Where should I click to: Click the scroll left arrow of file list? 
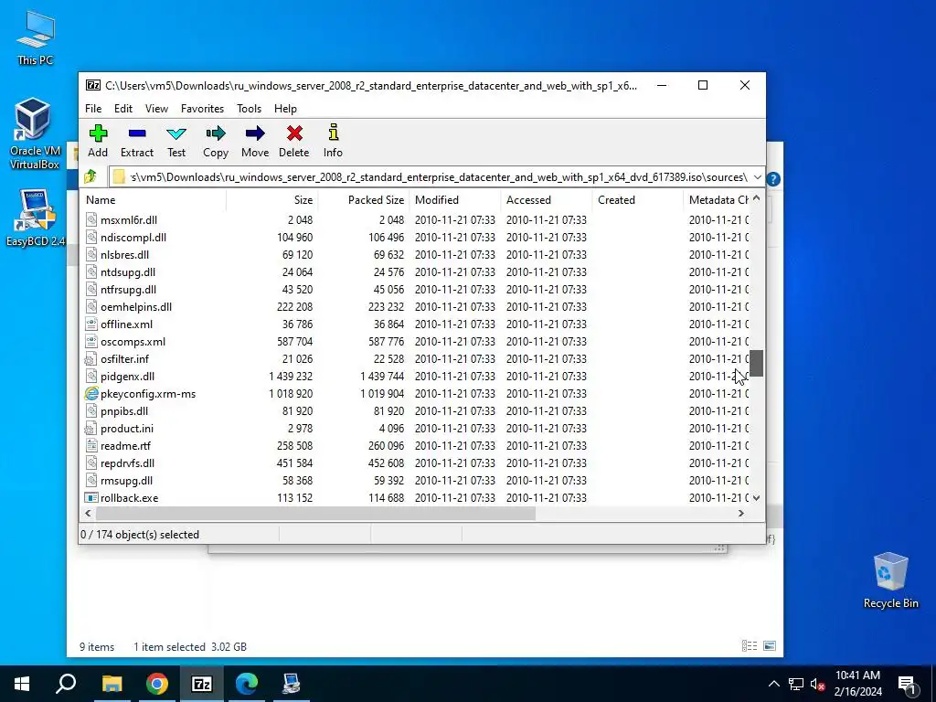(89, 514)
